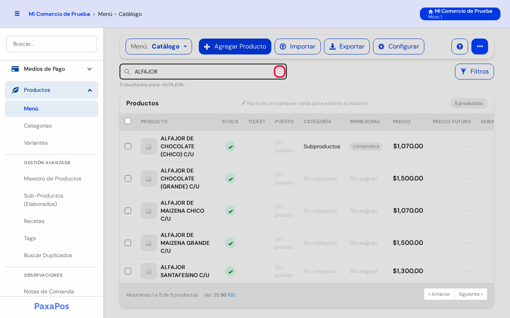Open the Menú: Catálogo dropdown

159,47
